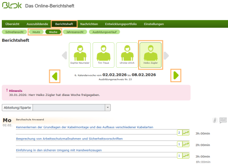228x165 pixels.
Task: Click rating number 1 of Handwerkzeugen entry
Action: 179,155
